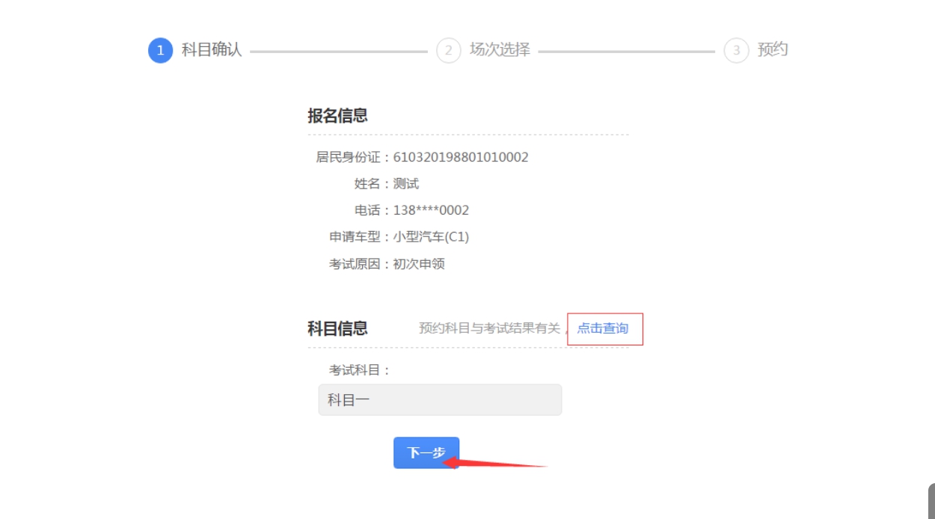Click the step 2 circle icon

point(448,51)
